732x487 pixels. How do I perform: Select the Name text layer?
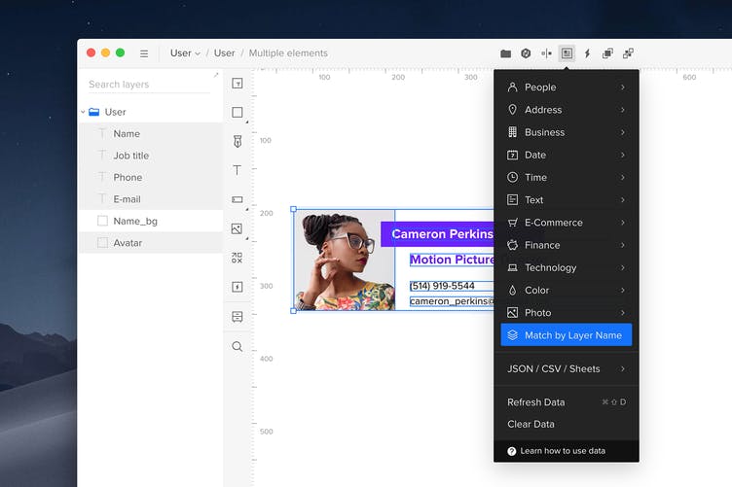tap(150, 134)
